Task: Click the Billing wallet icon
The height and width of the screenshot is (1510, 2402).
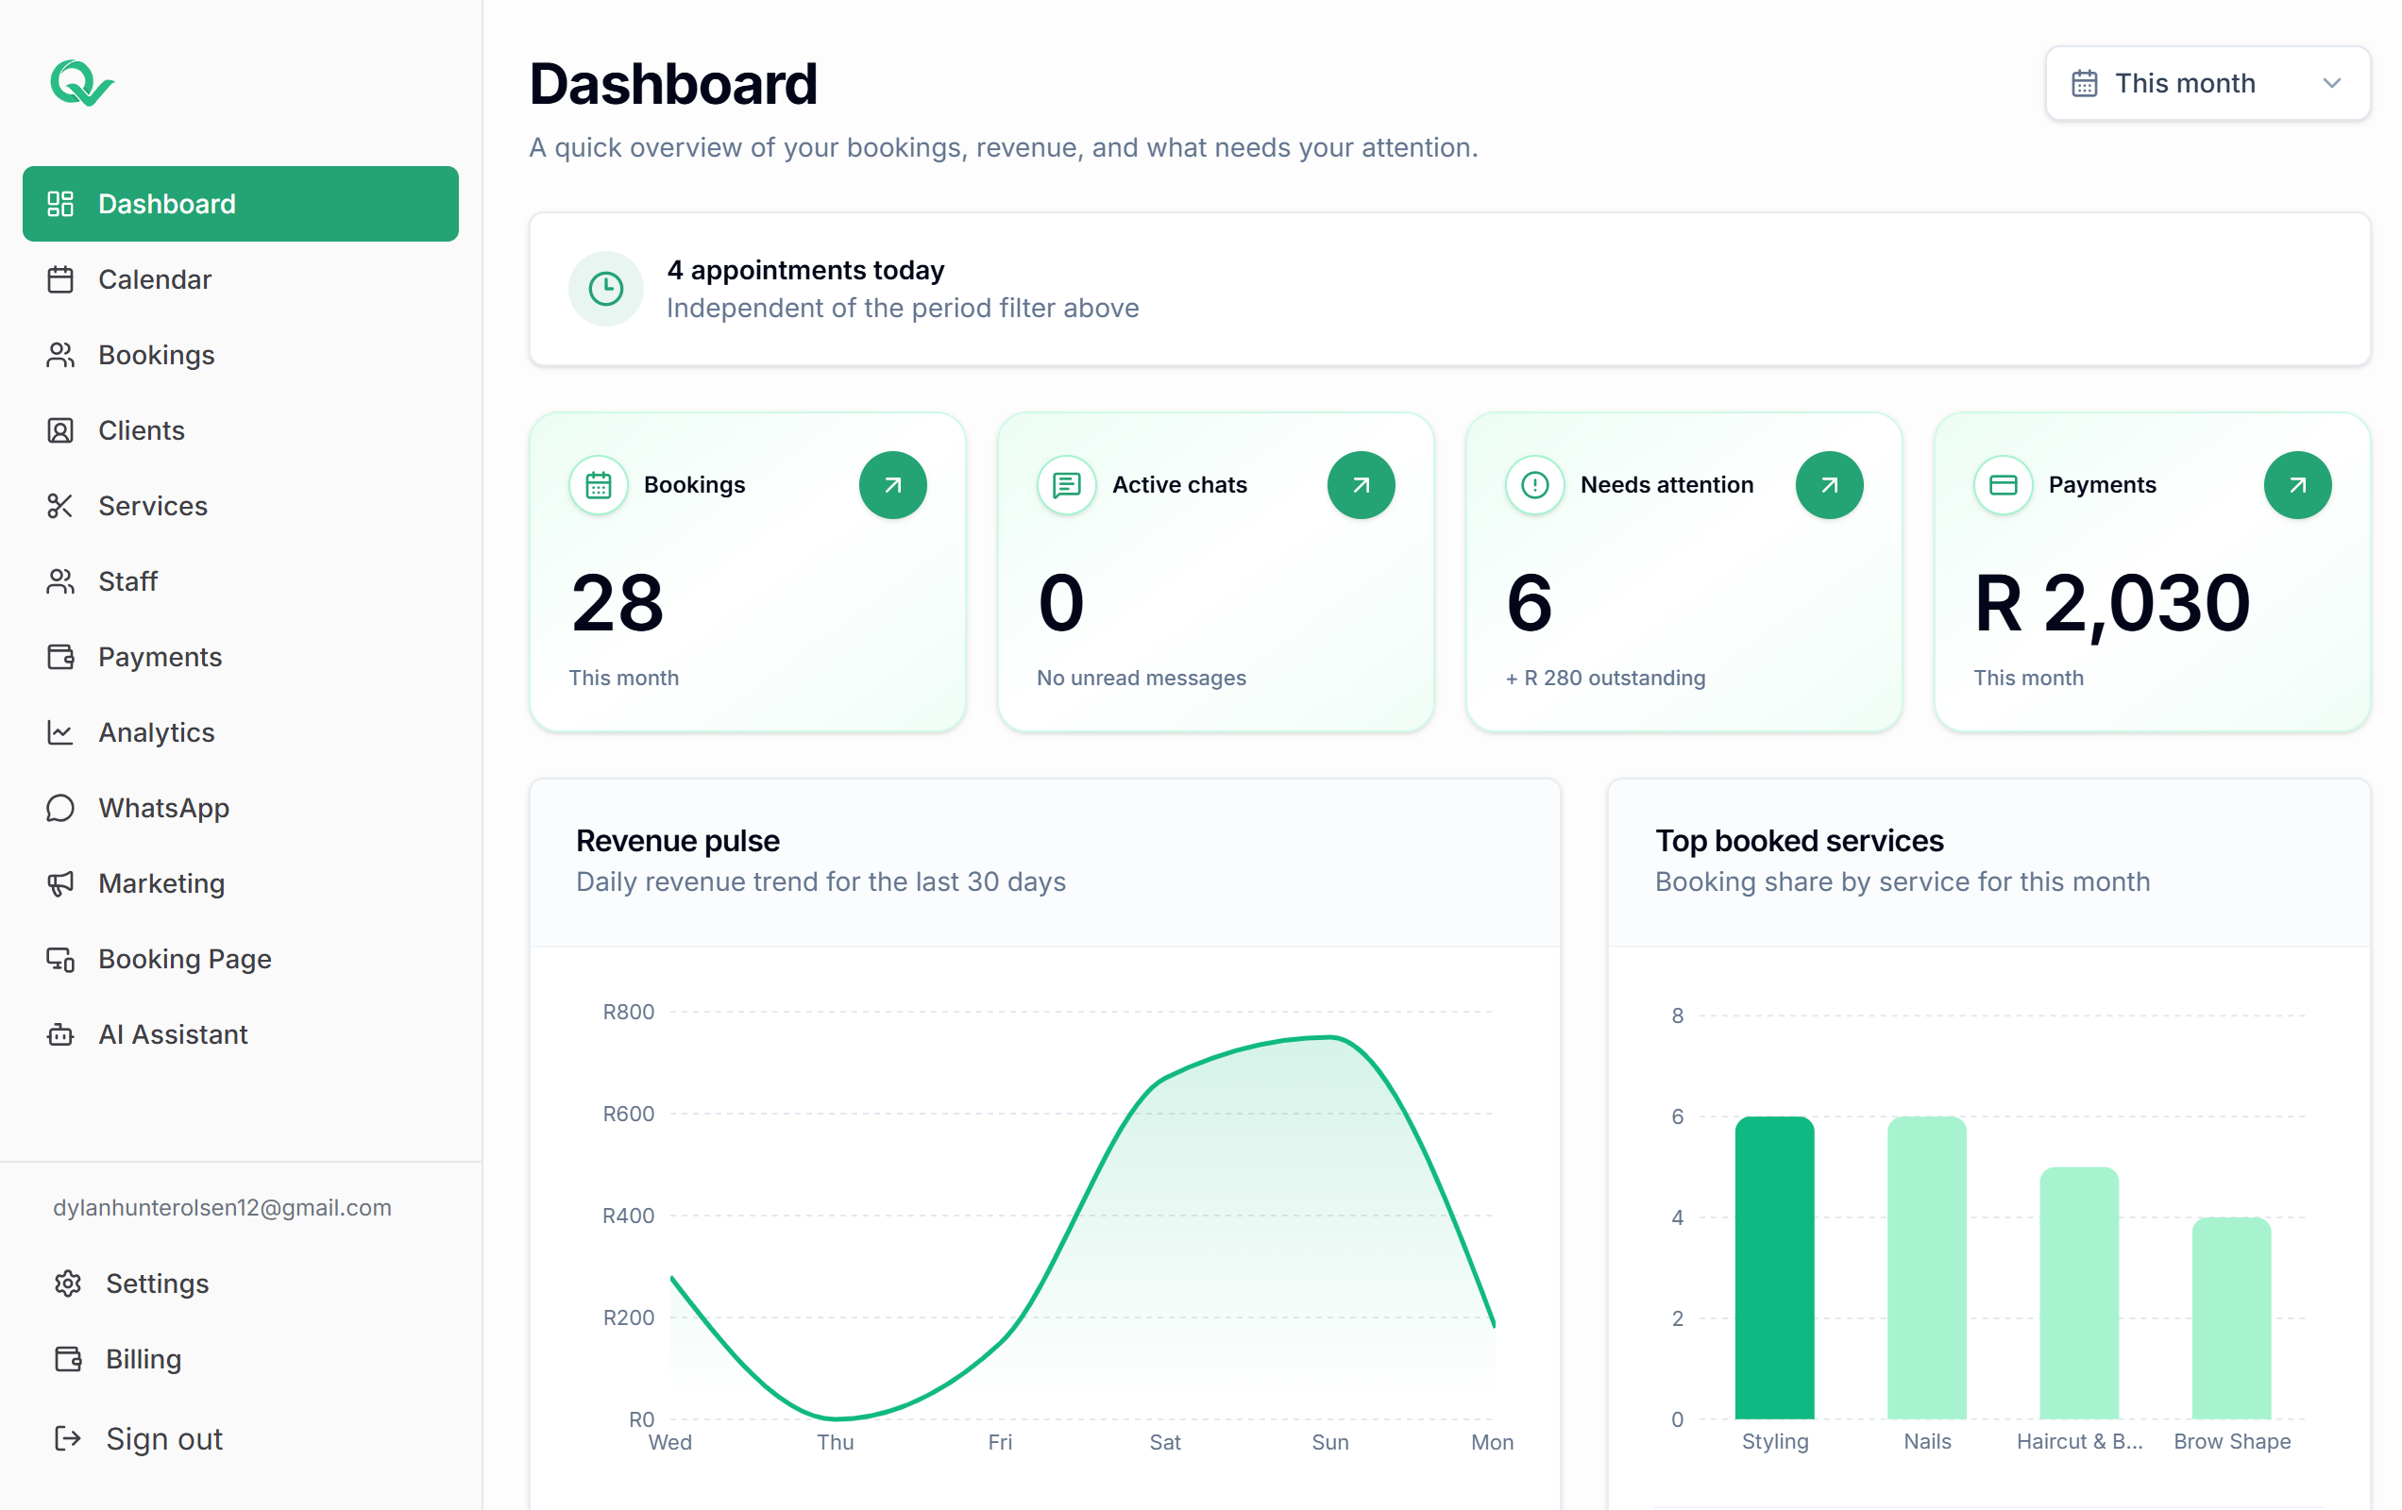Action: point(68,1359)
